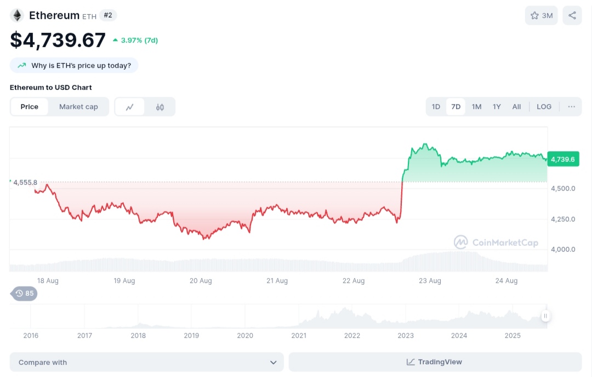Click the 24 Aug date label
This screenshot has width=592, height=377.
point(506,280)
